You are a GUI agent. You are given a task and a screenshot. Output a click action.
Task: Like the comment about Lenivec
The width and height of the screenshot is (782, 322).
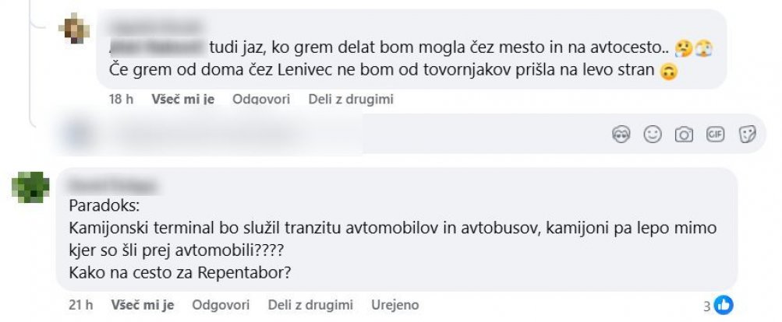point(182,99)
